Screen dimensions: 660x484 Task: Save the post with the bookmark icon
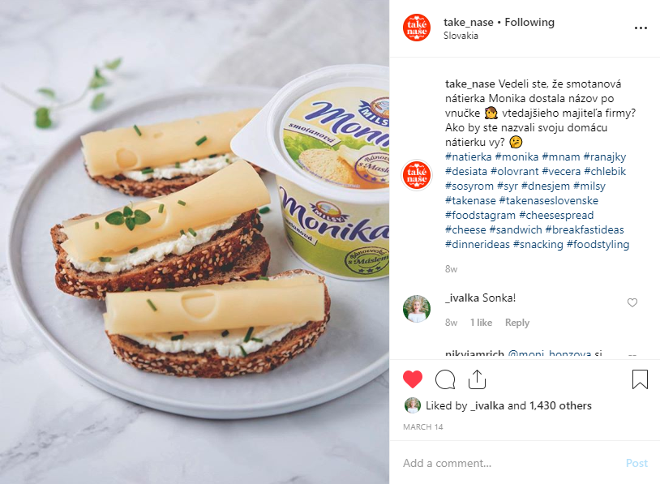click(640, 379)
